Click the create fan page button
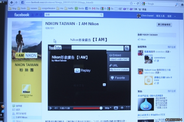The image size is (184, 122). 164,25
